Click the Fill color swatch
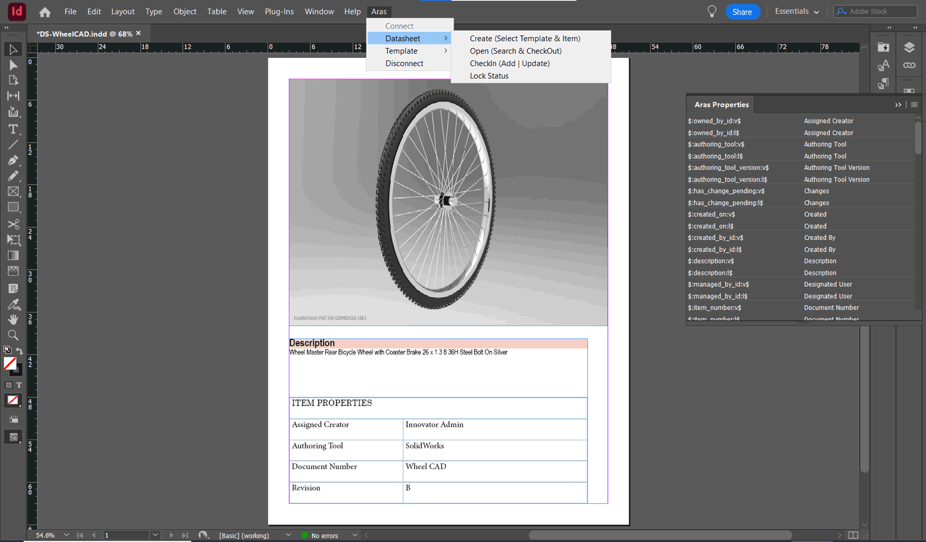Viewport: 926px width, 542px height. 10,363
